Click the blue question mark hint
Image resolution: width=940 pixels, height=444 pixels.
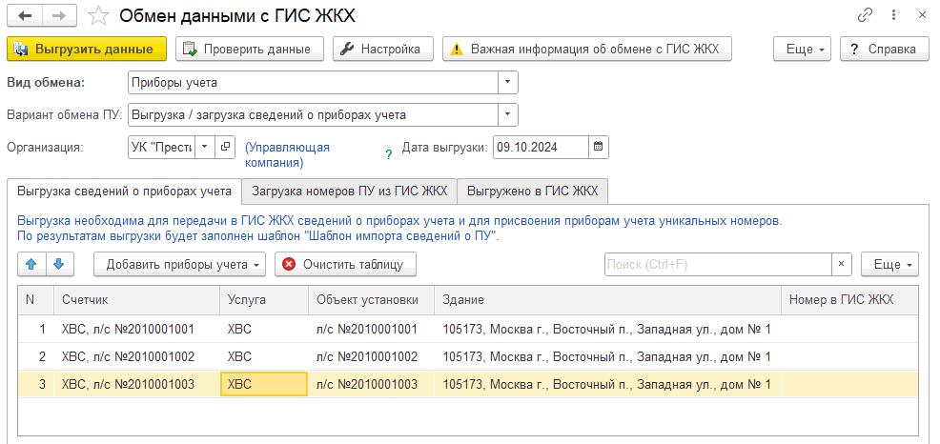[388, 154]
